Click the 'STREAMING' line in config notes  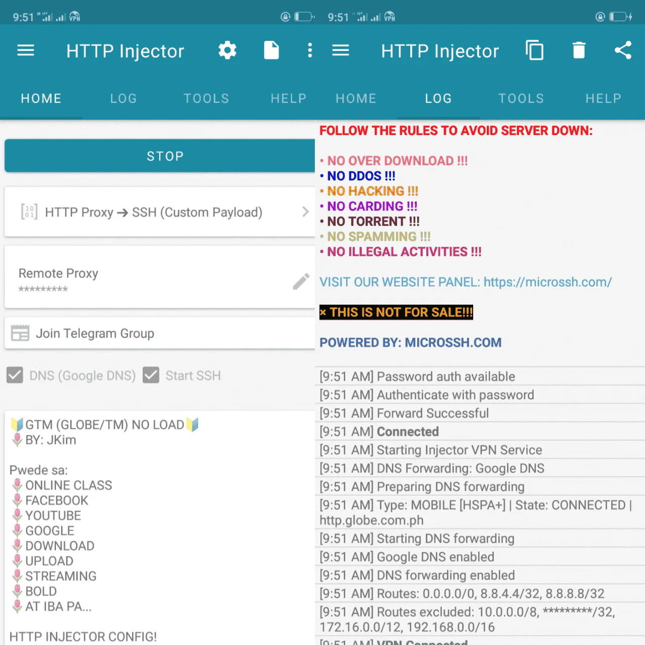pyautogui.click(x=54, y=576)
